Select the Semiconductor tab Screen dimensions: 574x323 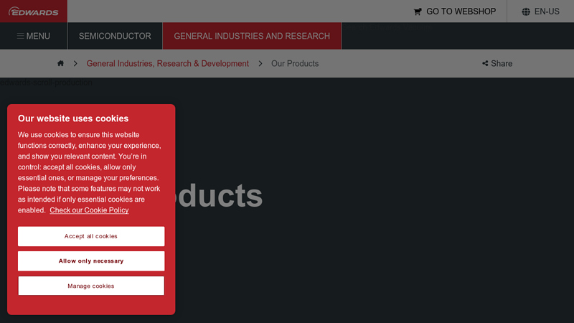115,36
